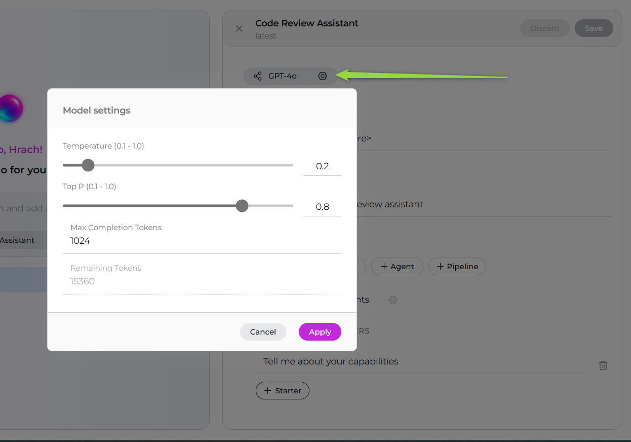The height and width of the screenshot is (442, 631).
Task: Add a new Starter
Action: coord(282,391)
